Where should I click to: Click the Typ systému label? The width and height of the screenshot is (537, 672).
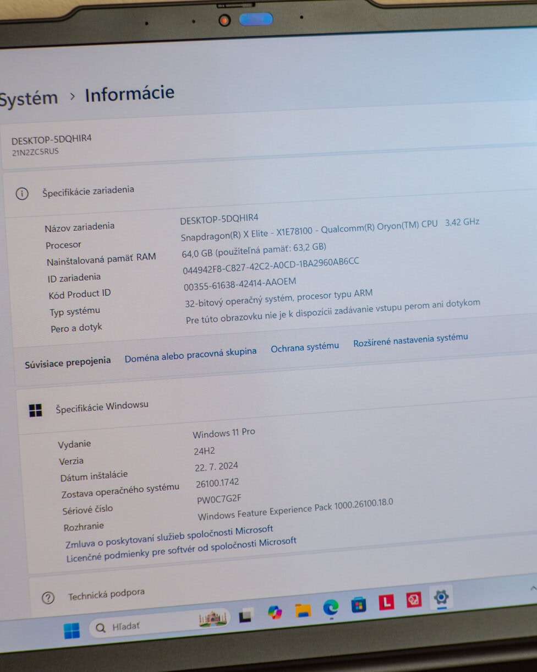[x=75, y=312]
